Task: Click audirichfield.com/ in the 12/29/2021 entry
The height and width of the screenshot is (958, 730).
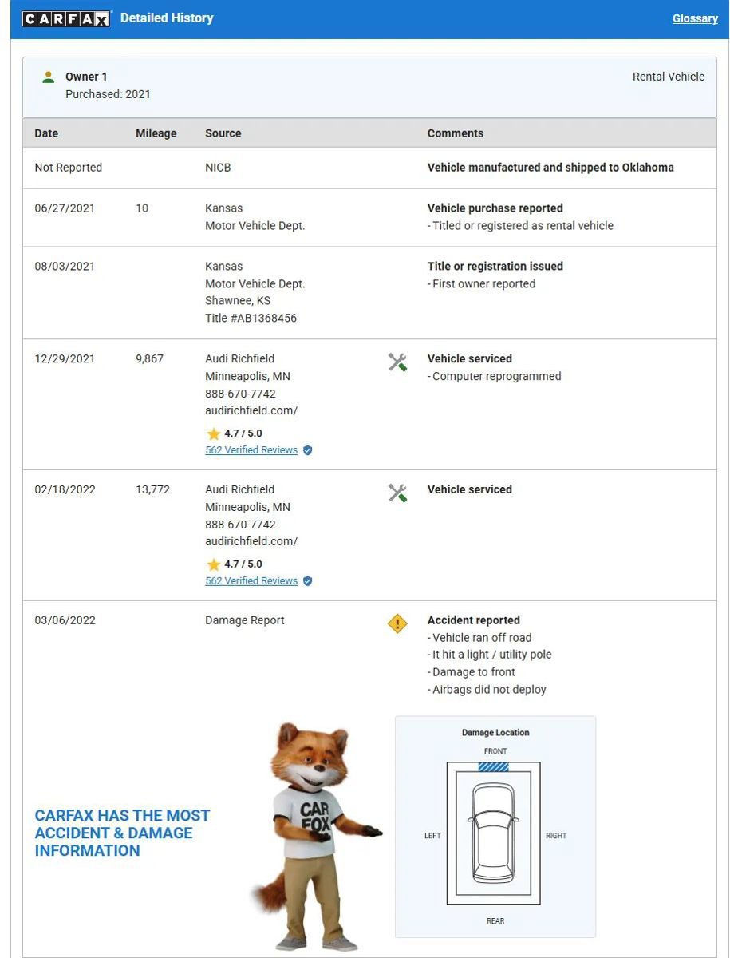Action: pyautogui.click(x=251, y=410)
